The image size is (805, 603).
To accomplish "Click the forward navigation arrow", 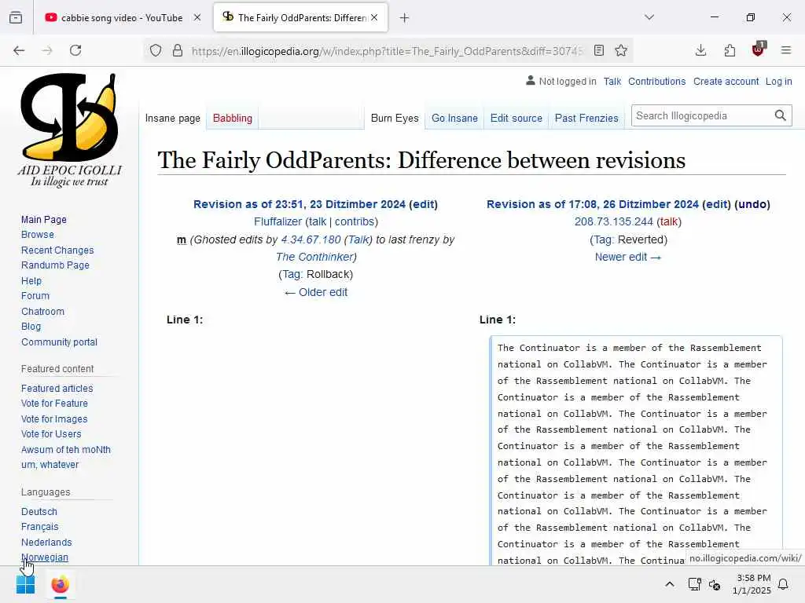I will 47,50.
